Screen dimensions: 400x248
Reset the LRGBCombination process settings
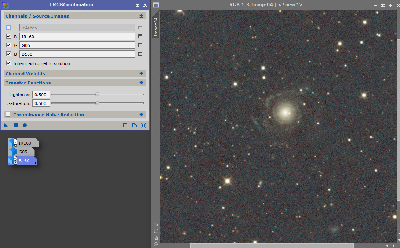143,125
